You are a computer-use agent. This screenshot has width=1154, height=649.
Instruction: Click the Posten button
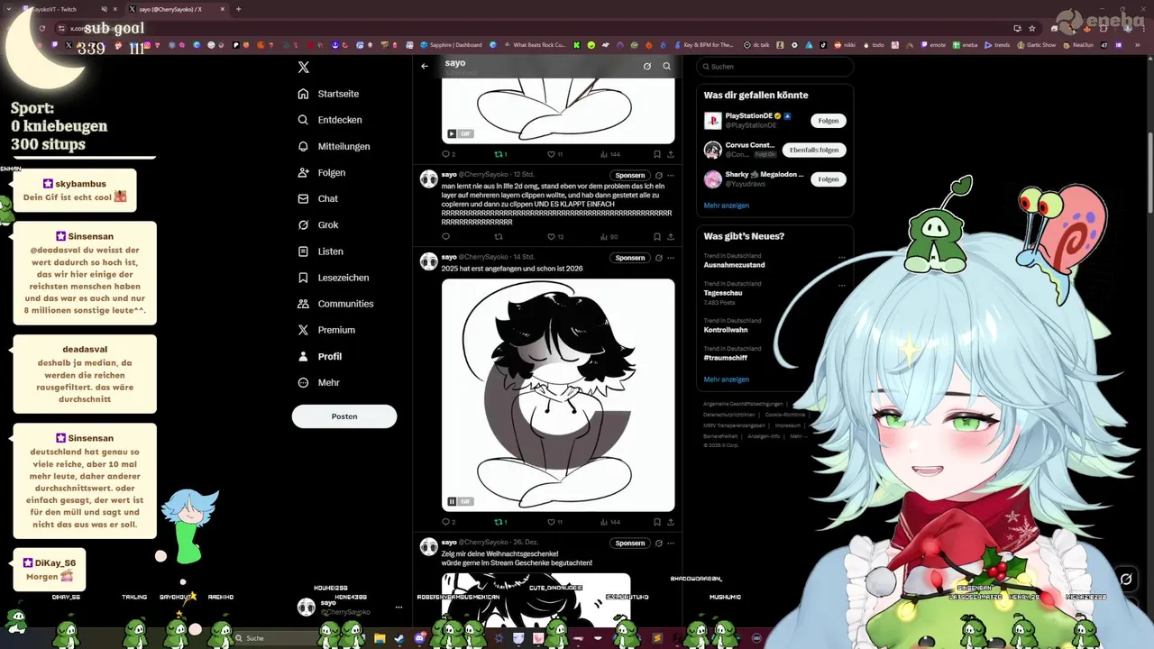pyautogui.click(x=344, y=416)
